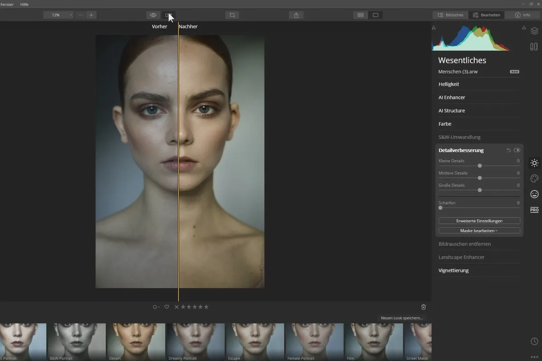The width and height of the screenshot is (542, 361).
Task: Open the Bibliothek tab
Action: (450, 15)
